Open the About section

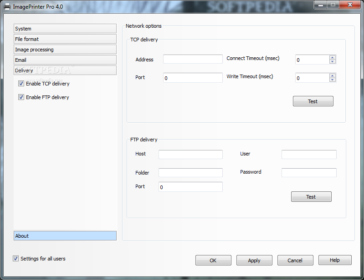pyautogui.click(x=65, y=236)
